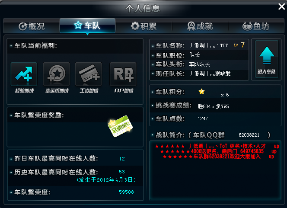This screenshot has width=287, height=208.
Task: Switch to the 积累 accumulation tab
Action: 143,26
